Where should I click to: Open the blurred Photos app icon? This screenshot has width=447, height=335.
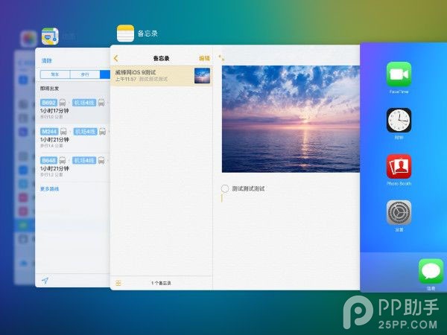(28, 39)
